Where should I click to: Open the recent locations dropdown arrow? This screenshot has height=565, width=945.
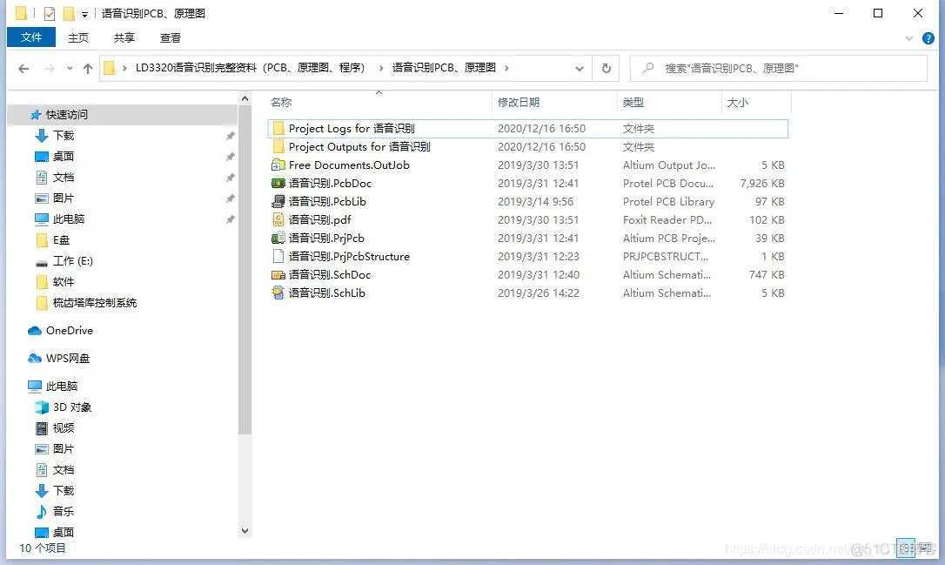(70, 68)
